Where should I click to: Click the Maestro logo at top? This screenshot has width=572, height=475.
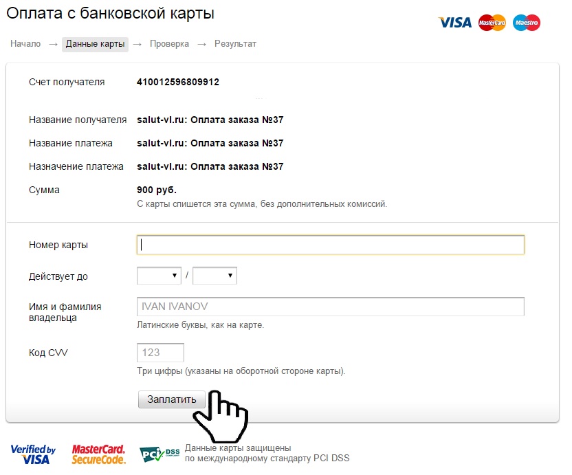(x=527, y=23)
